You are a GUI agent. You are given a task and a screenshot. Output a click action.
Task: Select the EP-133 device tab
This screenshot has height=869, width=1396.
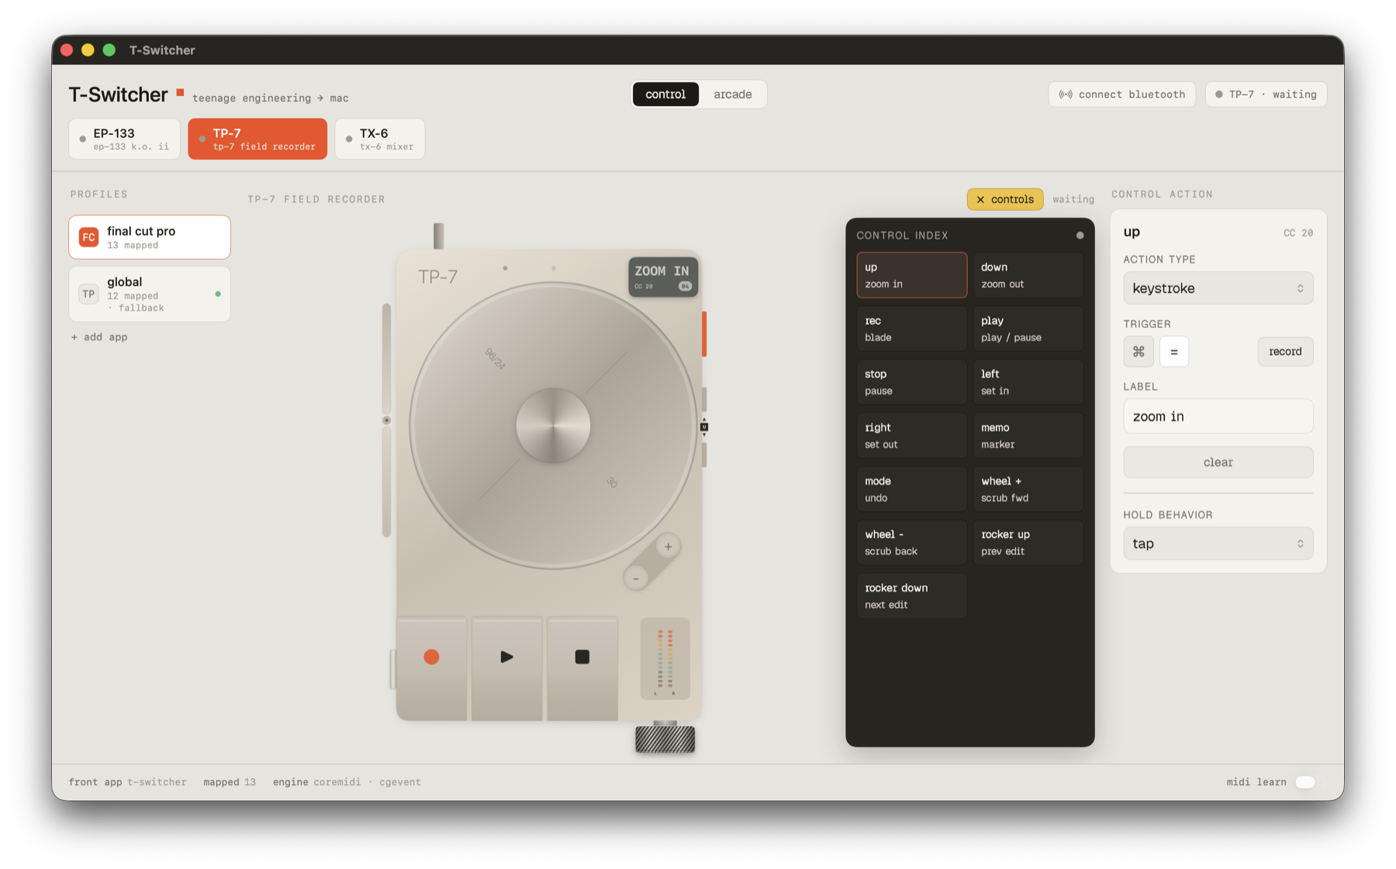[124, 139]
